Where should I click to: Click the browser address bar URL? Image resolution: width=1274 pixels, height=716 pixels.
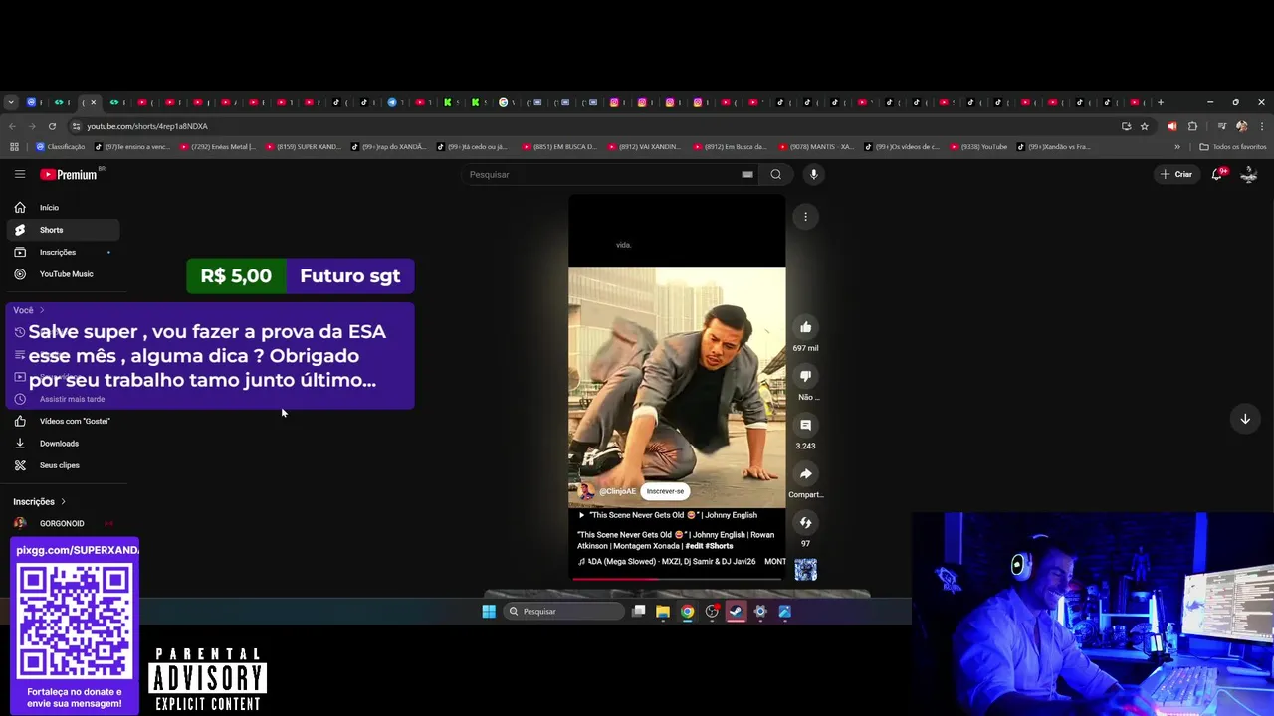pos(147,126)
